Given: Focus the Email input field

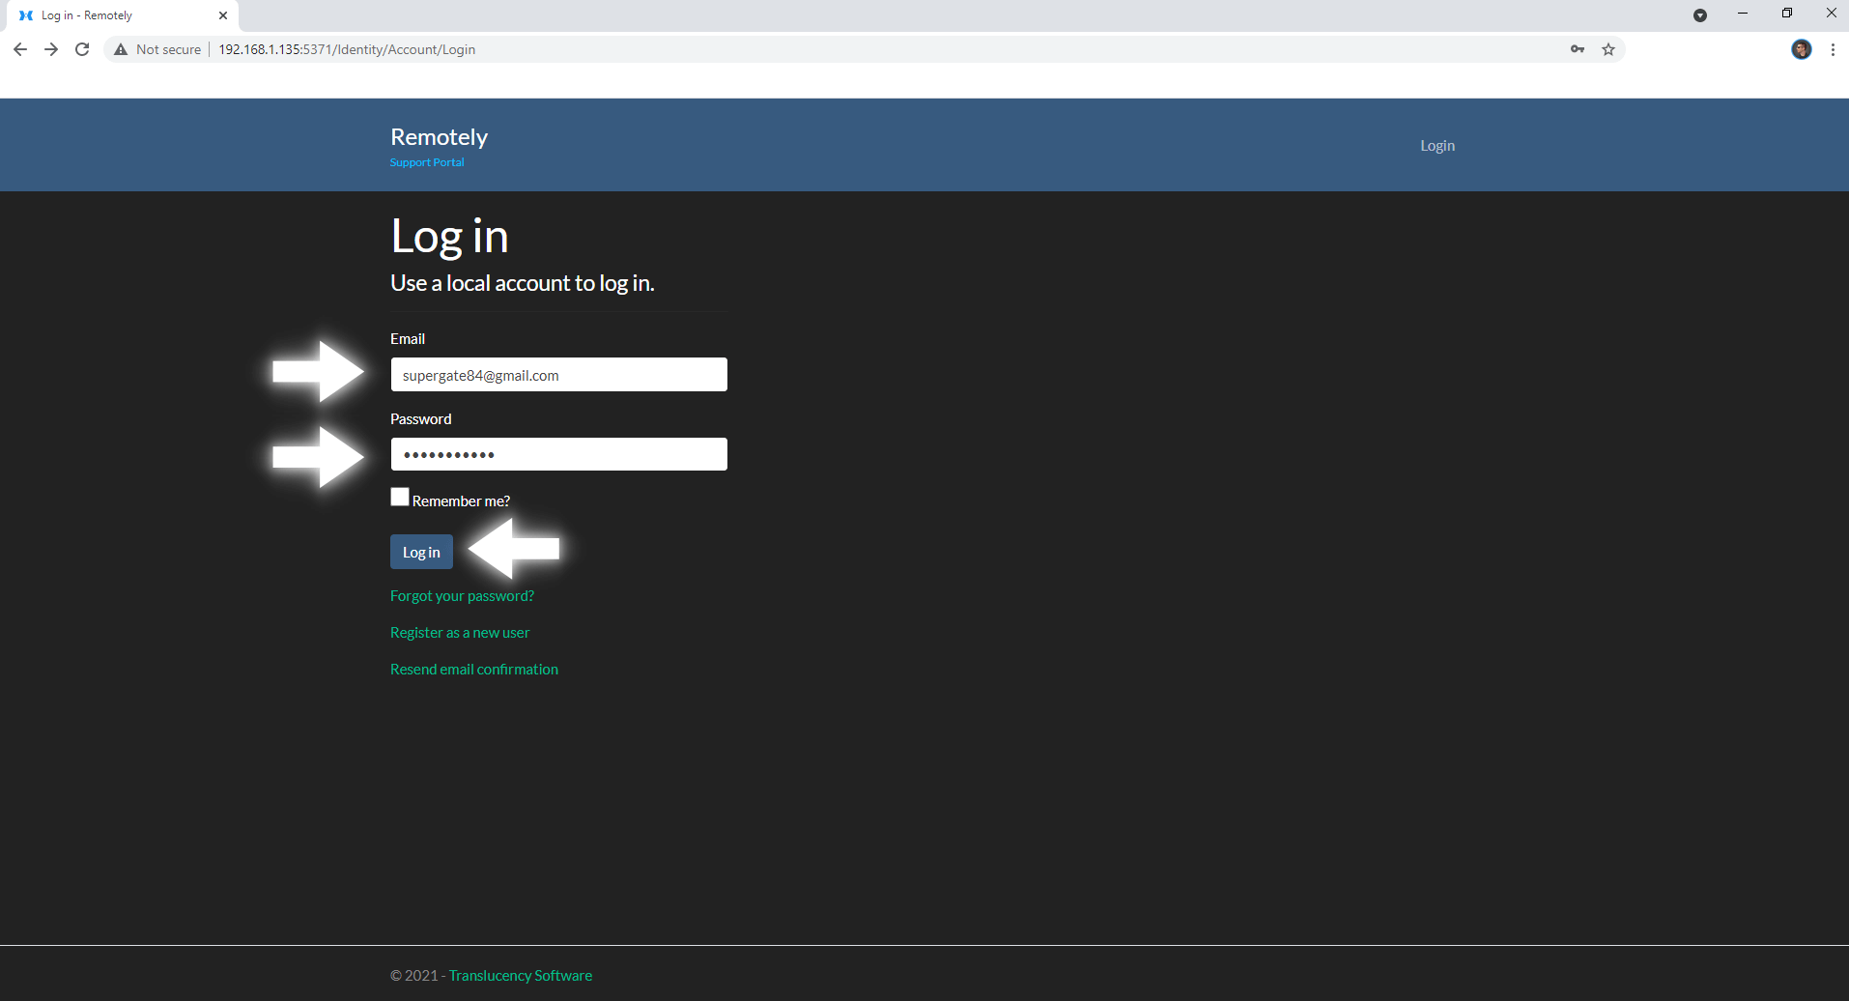Looking at the screenshot, I should (558, 375).
